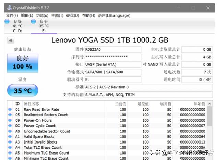Image resolution: width=218 pixels, height=160 pixels.
Task: Click the transfer mode field SATA/600 | SATA/600
Action: click(x=113, y=72)
